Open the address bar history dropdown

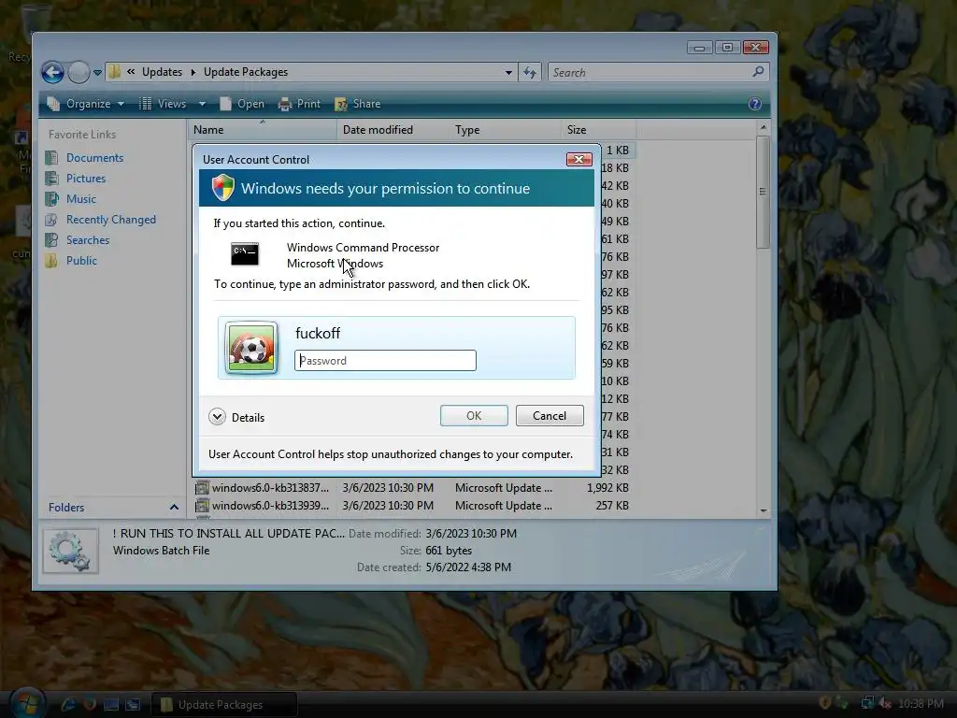click(508, 73)
